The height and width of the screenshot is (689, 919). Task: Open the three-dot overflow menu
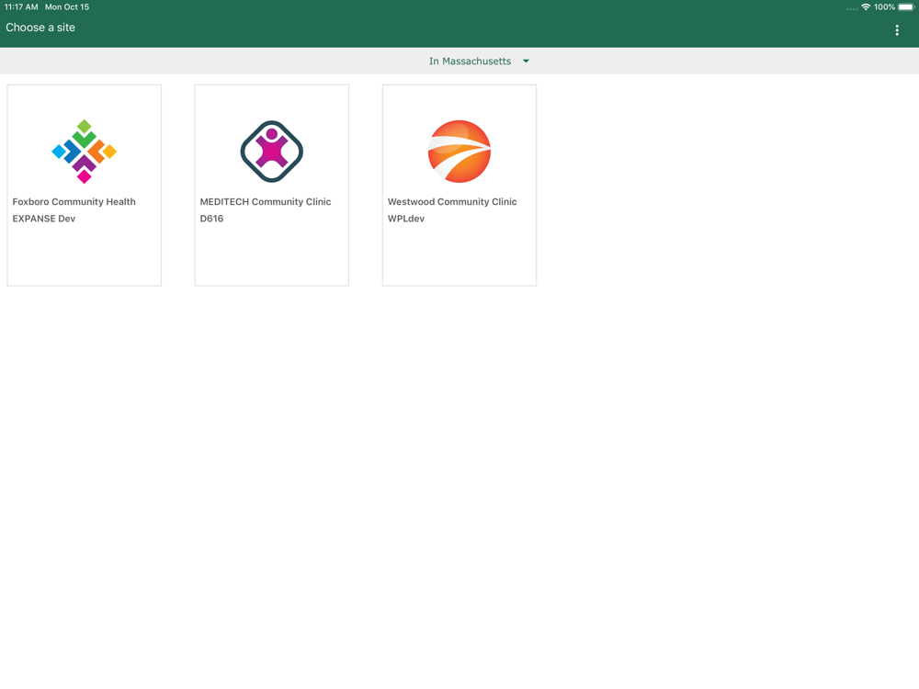click(897, 30)
